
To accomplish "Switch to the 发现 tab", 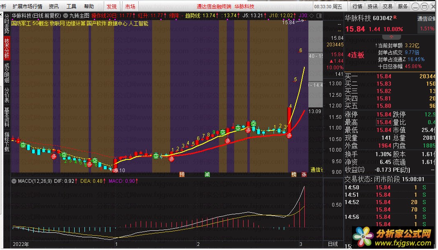I will [112, 7].
